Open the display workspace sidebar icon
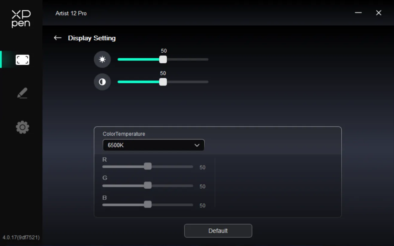 coord(22,60)
